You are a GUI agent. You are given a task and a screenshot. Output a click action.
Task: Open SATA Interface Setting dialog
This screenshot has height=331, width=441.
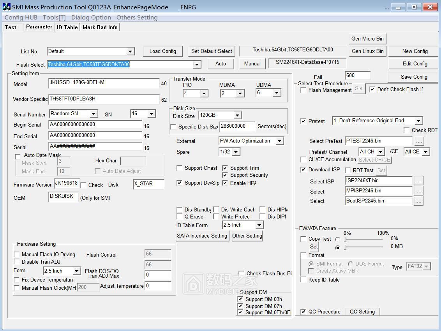coord(202,236)
